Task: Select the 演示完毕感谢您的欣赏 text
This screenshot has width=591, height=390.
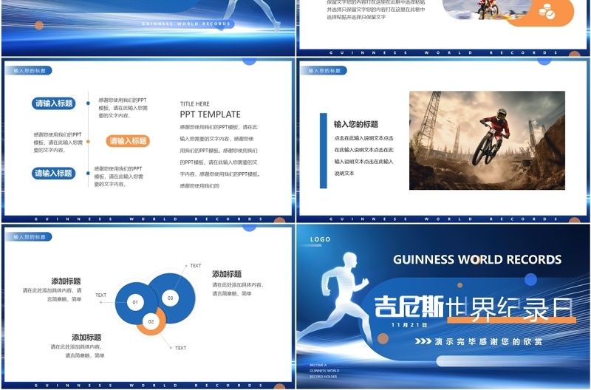Action: 488,341
